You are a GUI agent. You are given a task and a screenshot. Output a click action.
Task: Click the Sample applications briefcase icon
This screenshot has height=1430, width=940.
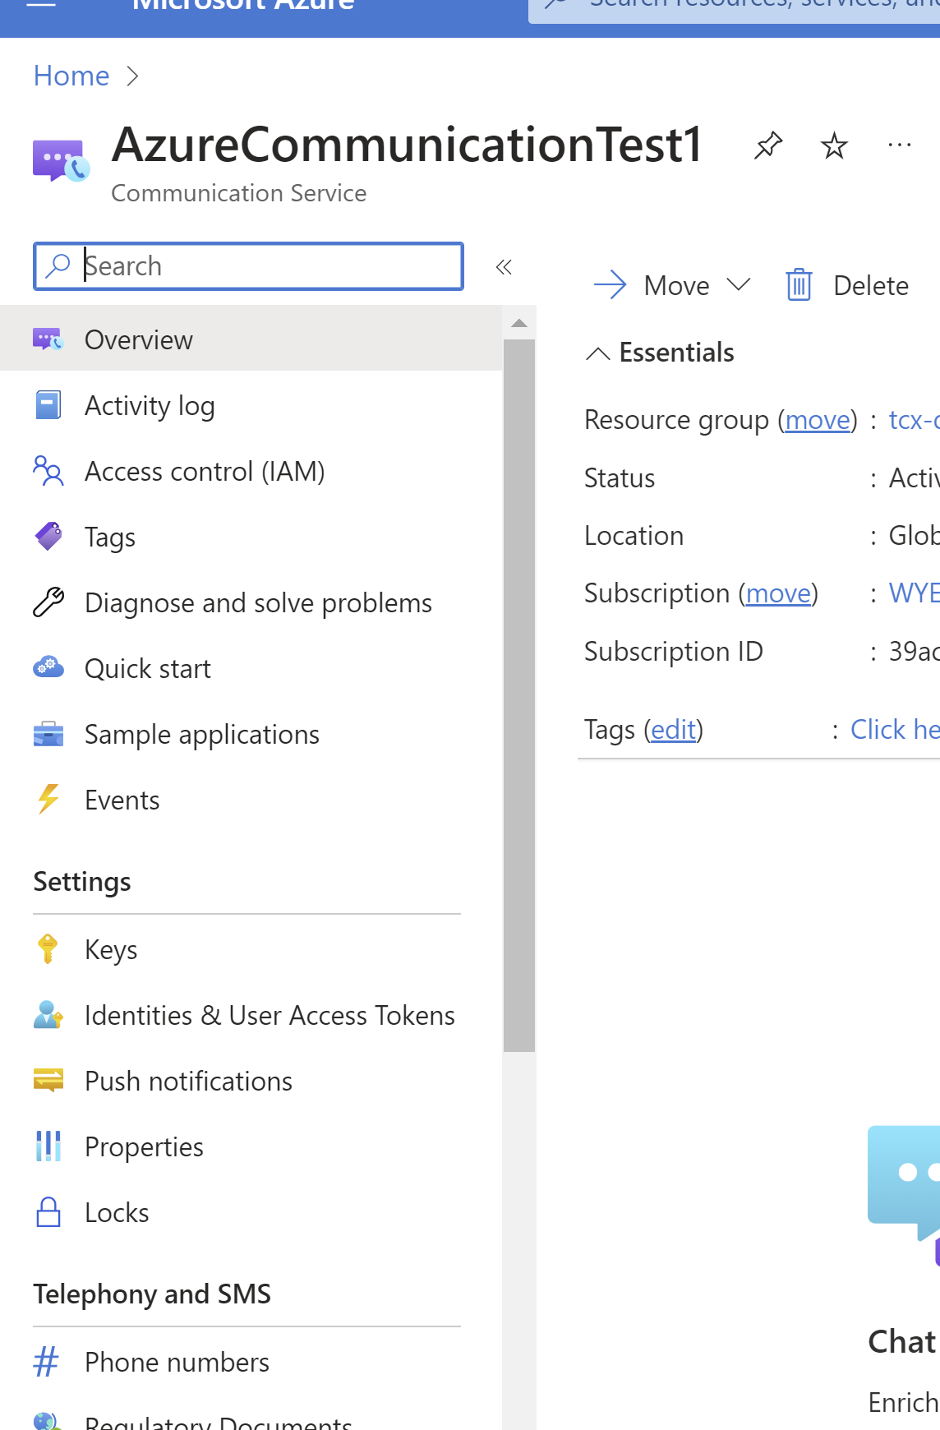click(x=48, y=734)
